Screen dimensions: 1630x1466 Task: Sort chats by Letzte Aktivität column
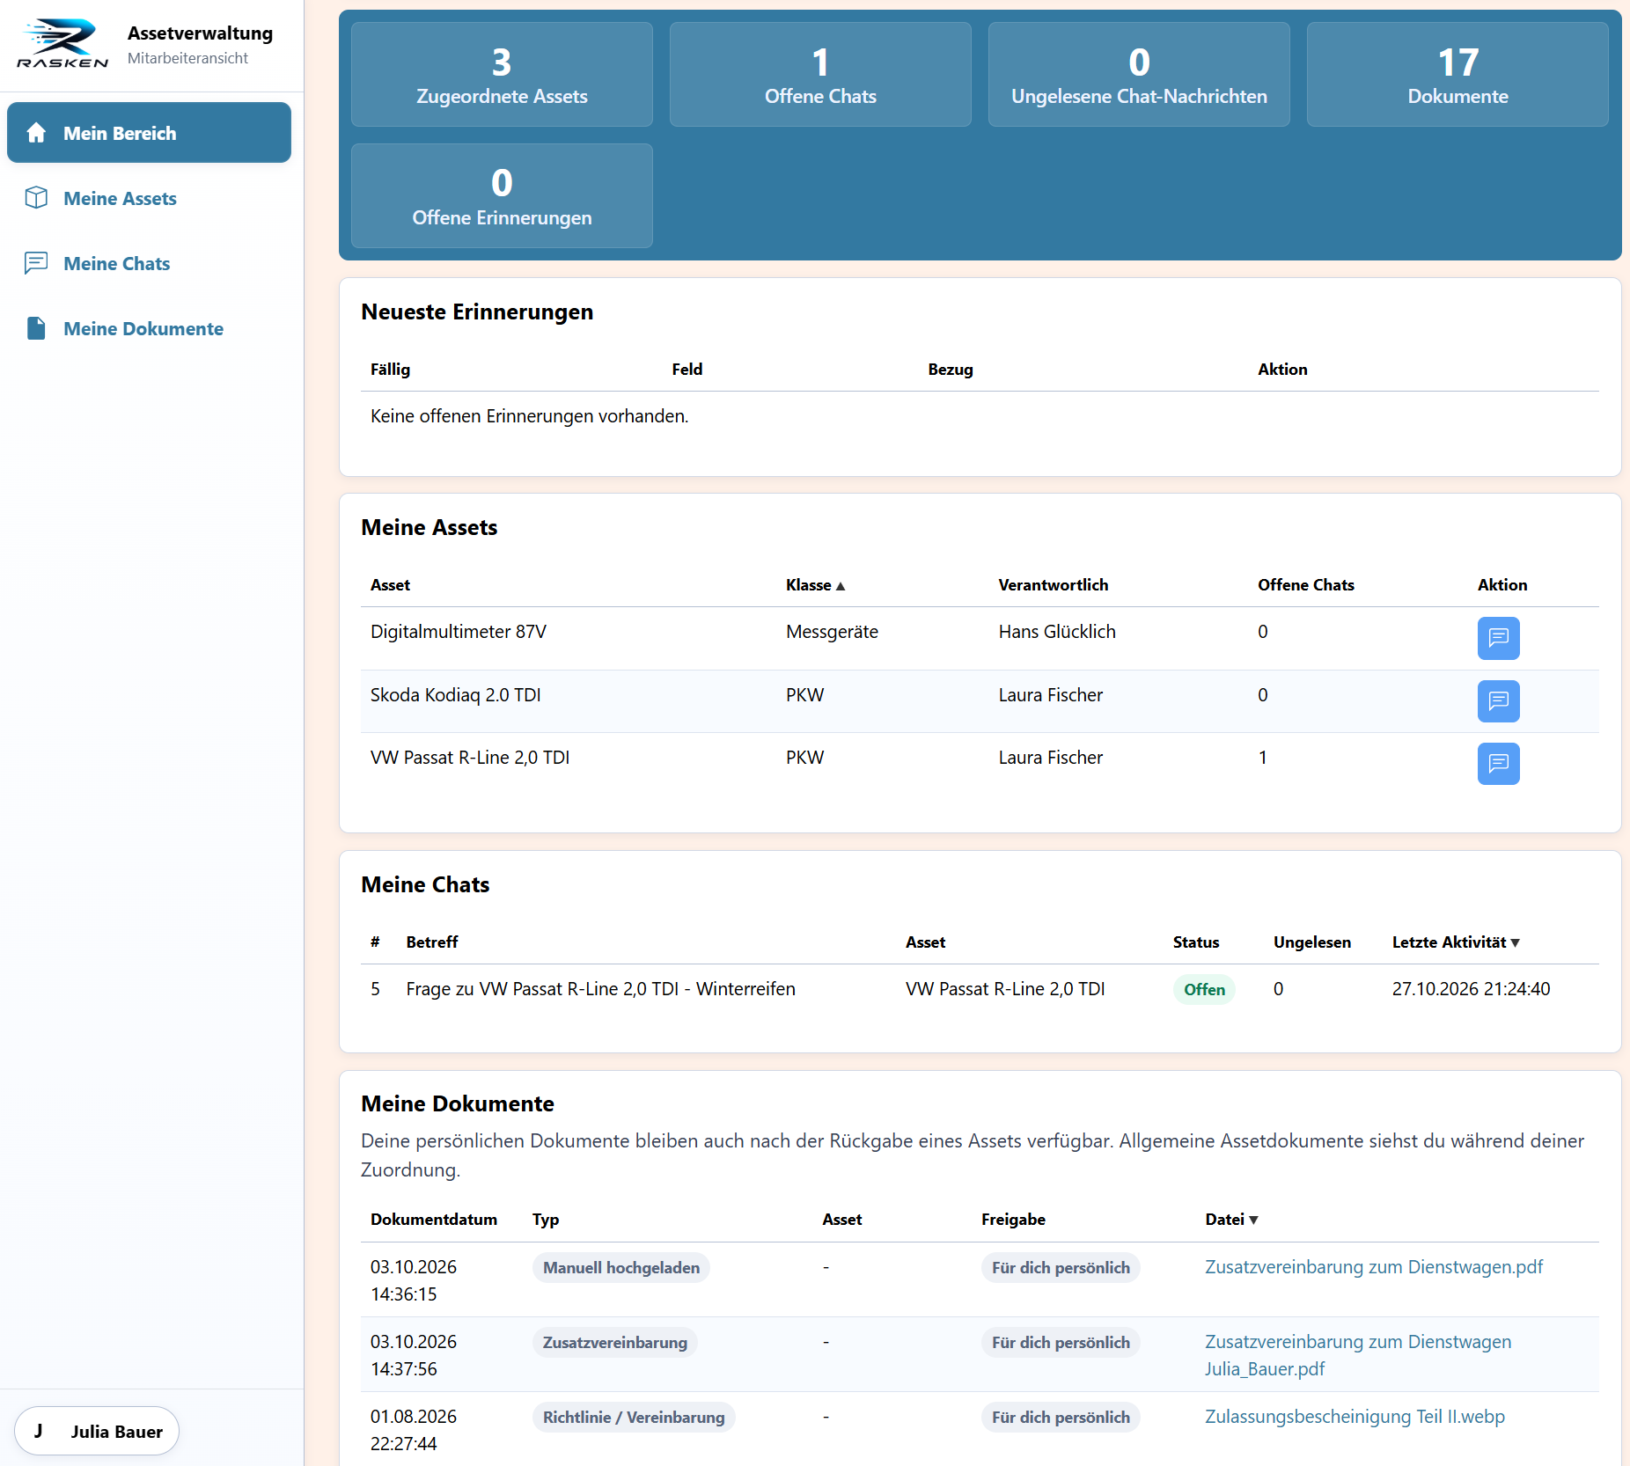pos(1456,942)
